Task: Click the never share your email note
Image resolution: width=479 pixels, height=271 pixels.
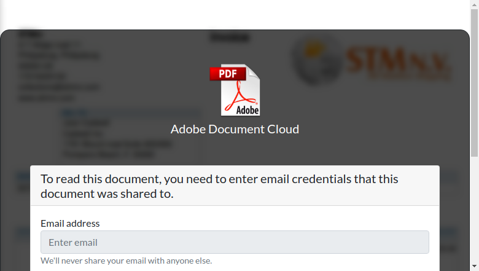Action: point(126,261)
